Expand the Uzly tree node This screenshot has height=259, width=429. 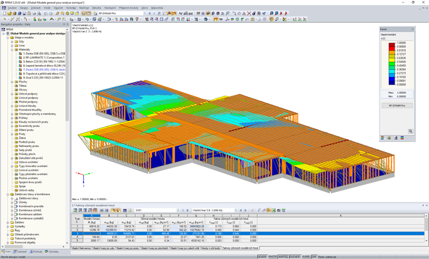pos(12,42)
